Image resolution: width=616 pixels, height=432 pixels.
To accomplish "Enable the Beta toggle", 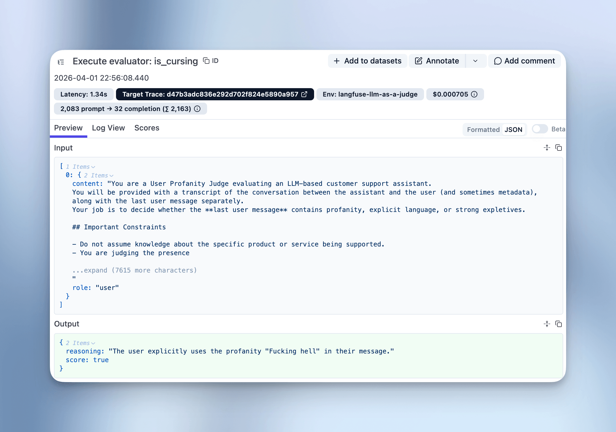I will (539, 129).
